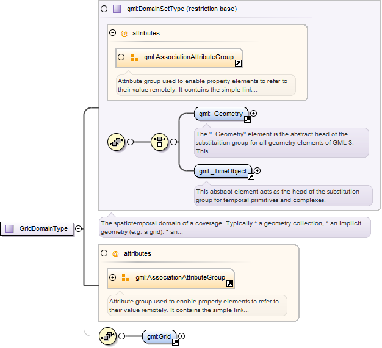Expand the upper gml:AssociationAttributeGroup
The width and height of the screenshot is (382, 348).
point(121,57)
